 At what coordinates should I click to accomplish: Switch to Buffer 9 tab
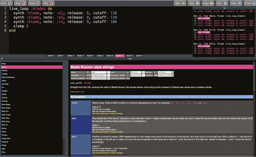(139, 56)
